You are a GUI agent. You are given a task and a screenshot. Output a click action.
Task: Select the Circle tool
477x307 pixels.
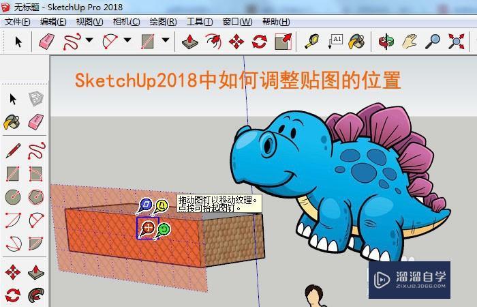point(13,196)
